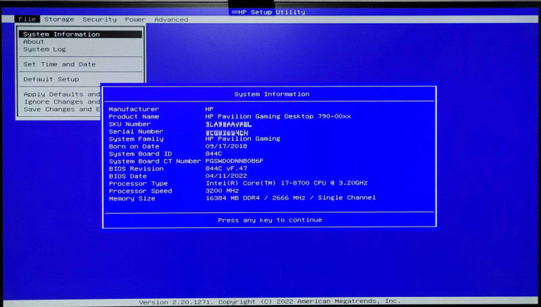Open the File menu

27,20
